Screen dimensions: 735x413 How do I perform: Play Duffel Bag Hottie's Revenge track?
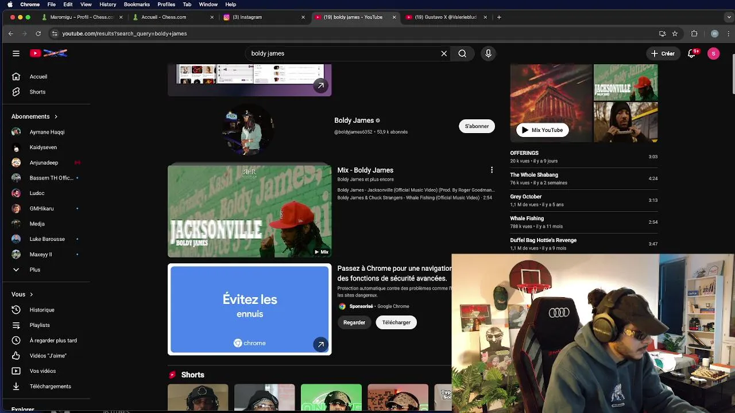[583, 244]
